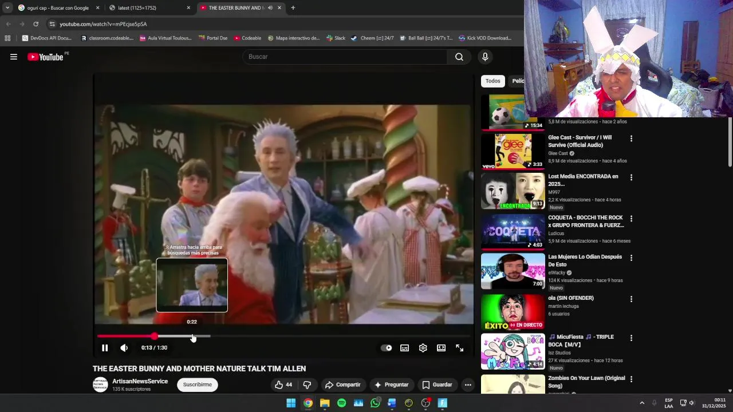
Task: Open Slack bookmark
Action: (336, 38)
